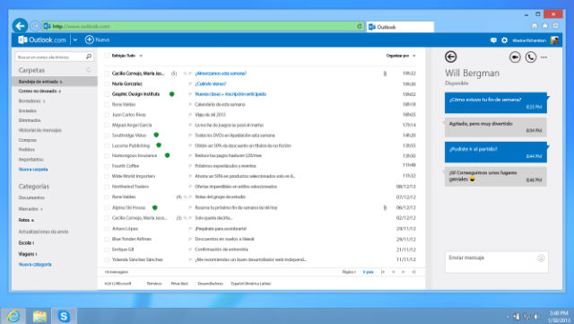Click the browser forward arrow button
574x324 pixels.
[x=35, y=26]
